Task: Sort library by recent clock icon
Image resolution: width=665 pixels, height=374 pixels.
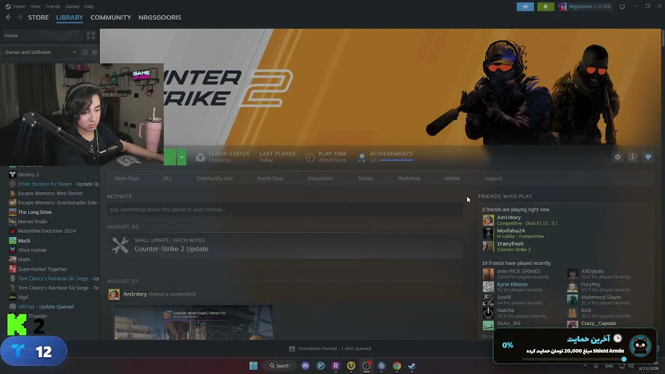Action: click(85, 52)
